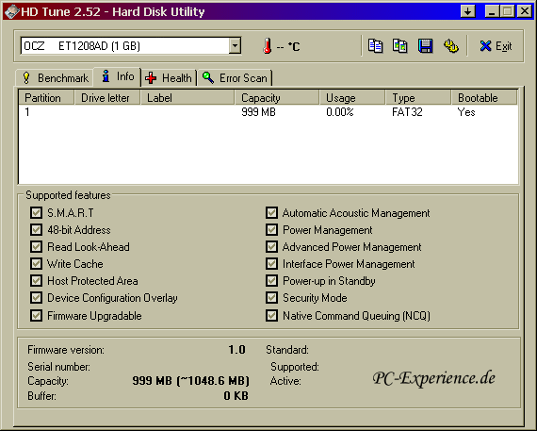This screenshot has height=431, width=537.
Task: Click the Capacity column header
Action: pos(277,98)
